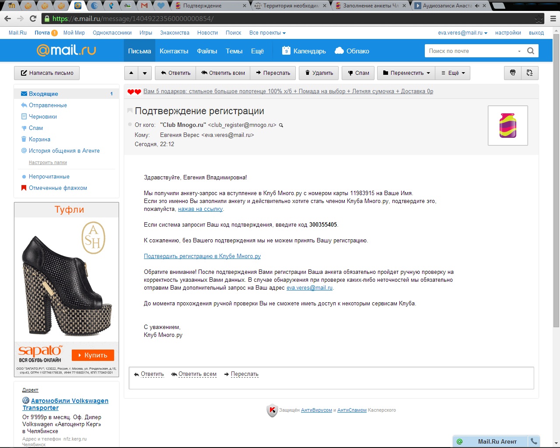Click the @mail.ru logo

(x=66, y=50)
